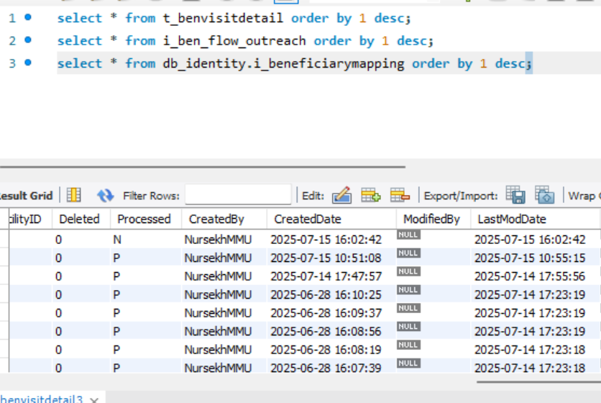Click the i_ben_flow_outreach query on line 2
601x403 pixels.
point(245,41)
